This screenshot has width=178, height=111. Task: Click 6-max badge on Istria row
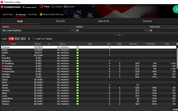pyautogui.click(x=78, y=82)
